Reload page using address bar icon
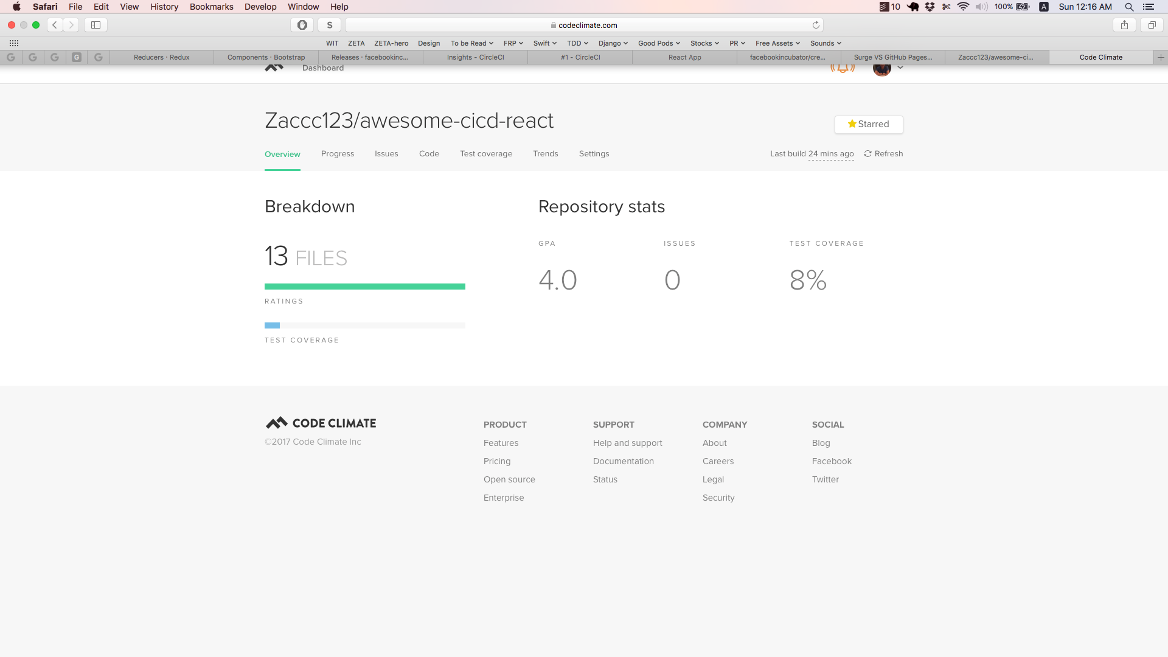Screen dimensions: 1168x657 816,25
